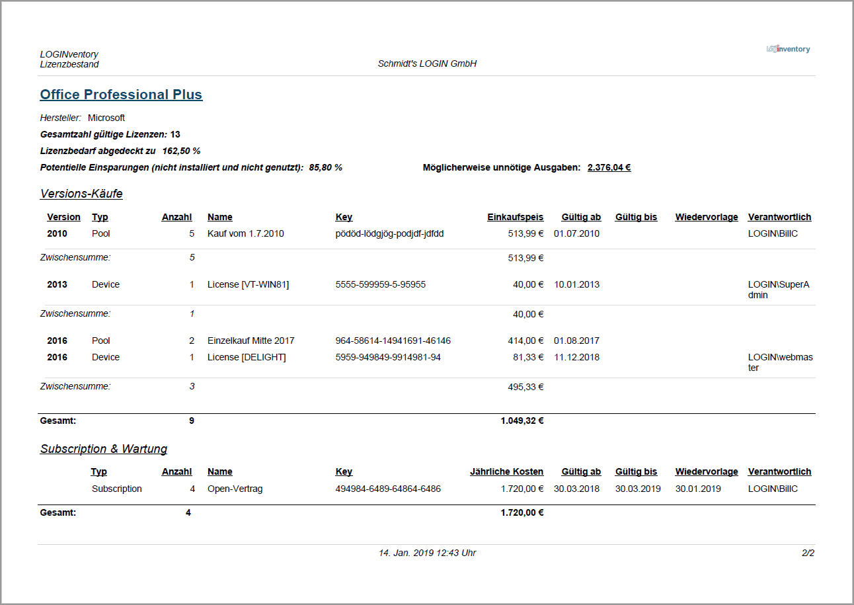Click the Wiedervorlage date 30.01.2019

[698, 489]
